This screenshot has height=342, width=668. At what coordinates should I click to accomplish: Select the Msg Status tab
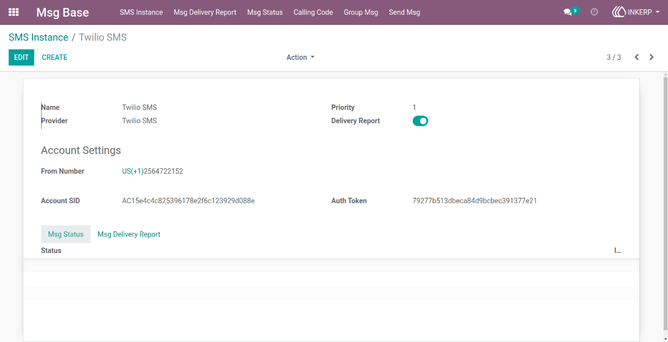[65, 234]
